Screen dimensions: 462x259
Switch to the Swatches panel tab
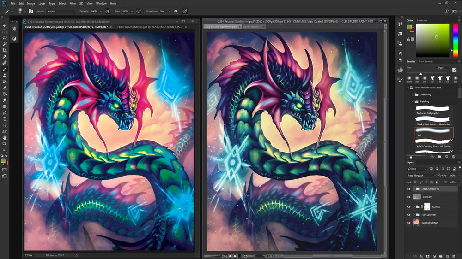coord(422,20)
